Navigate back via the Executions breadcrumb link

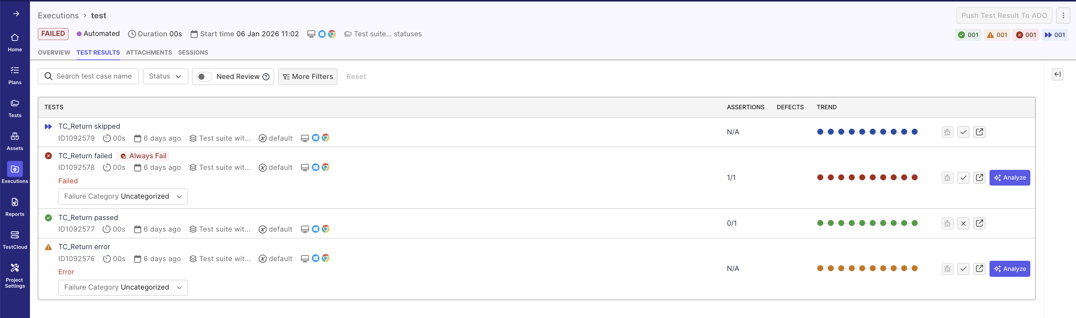tap(58, 15)
